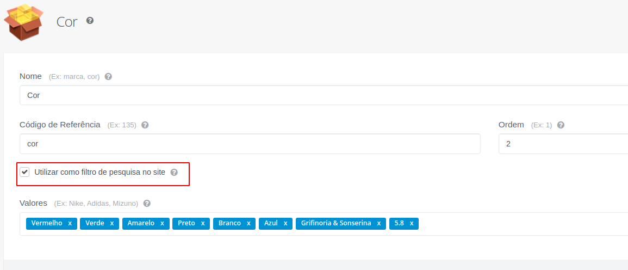Screen dimensions: 628x270
Task: Remove the 5.8 value tag
Action: [x=411, y=224]
